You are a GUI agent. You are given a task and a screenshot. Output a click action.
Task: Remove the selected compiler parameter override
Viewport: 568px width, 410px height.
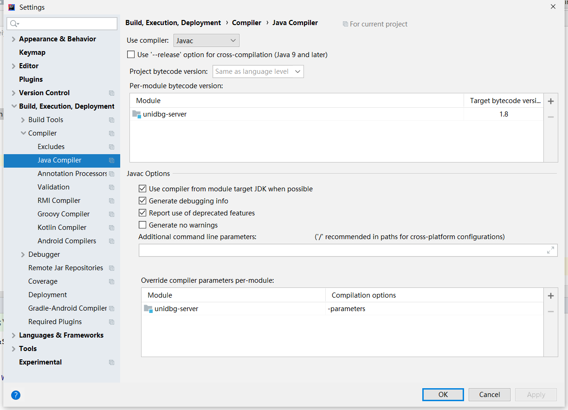(x=551, y=312)
